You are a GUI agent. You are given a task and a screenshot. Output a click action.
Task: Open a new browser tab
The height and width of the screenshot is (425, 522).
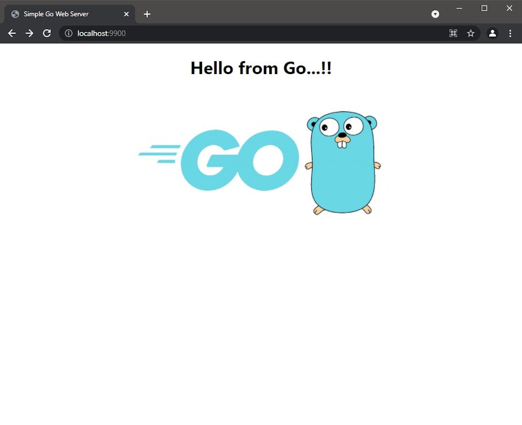click(x=147, y=14)
